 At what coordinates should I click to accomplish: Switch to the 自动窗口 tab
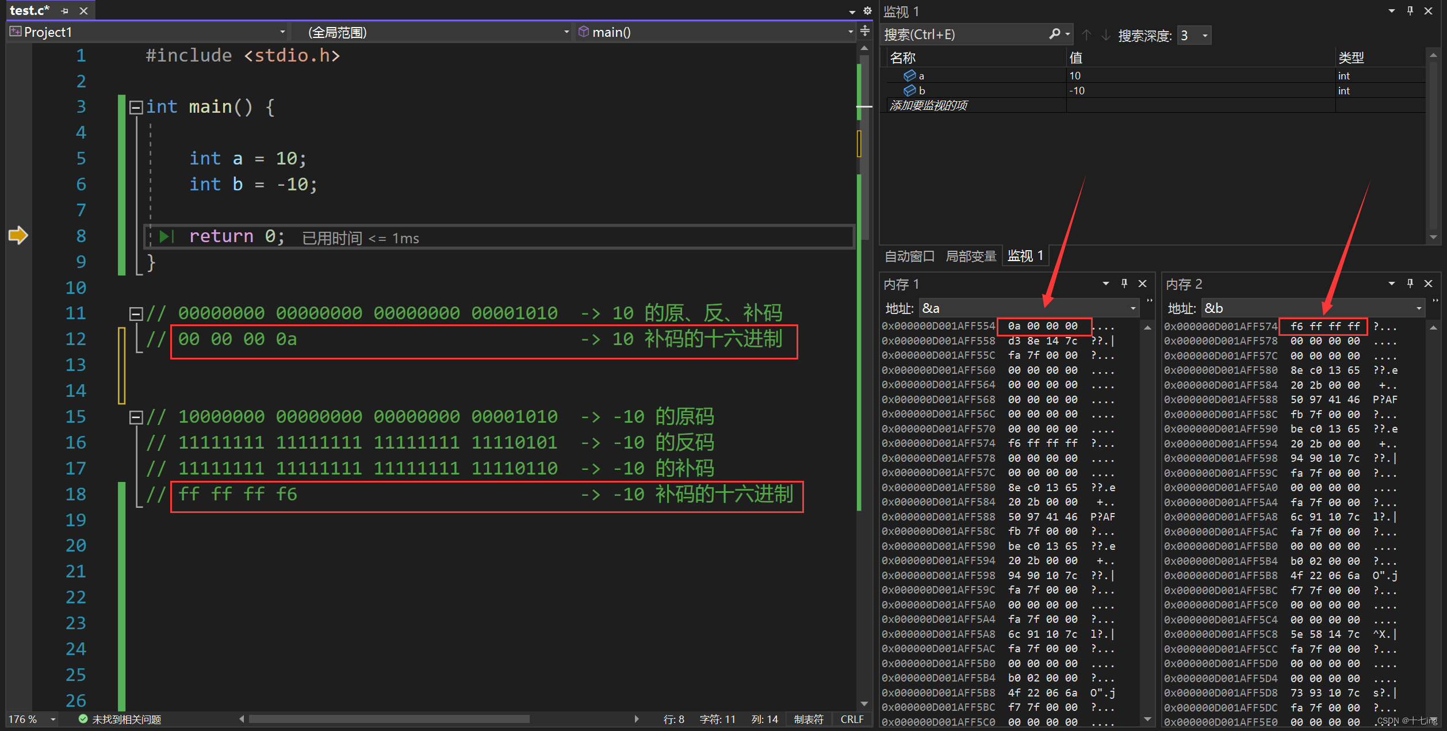tap(909, 256)
